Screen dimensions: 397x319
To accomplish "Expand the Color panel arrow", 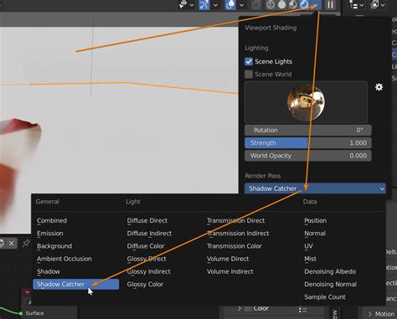I will (x=240, y=308).
